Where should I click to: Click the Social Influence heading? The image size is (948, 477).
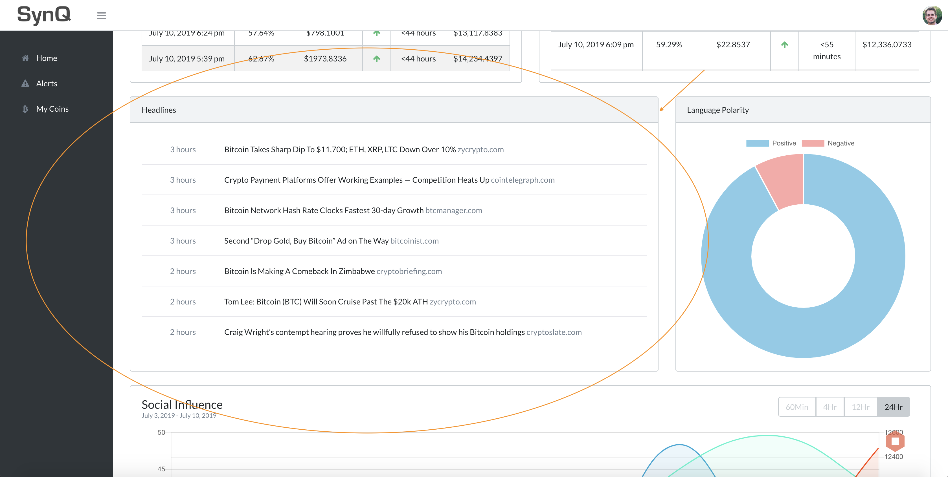182,405
